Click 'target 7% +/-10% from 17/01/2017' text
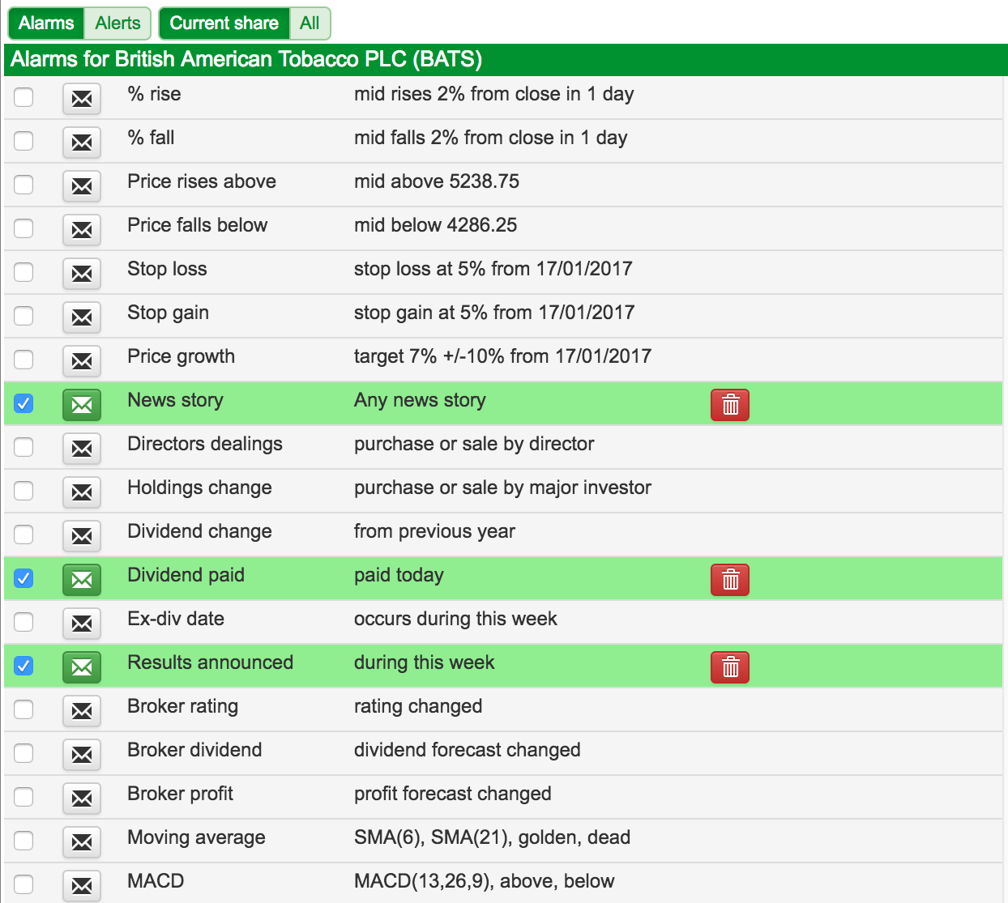Image resolution: width=1008 pixels, height=903 pixels. pyautogui.click(x=502, y=356)
